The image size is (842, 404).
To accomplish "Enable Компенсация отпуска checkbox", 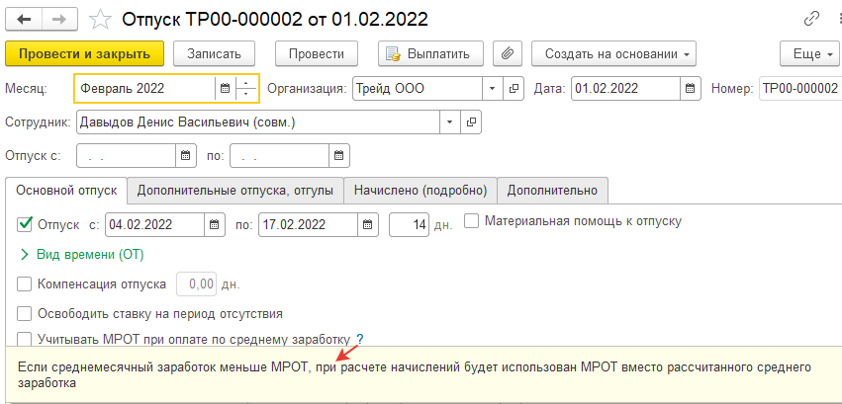I will click(25, 284).
